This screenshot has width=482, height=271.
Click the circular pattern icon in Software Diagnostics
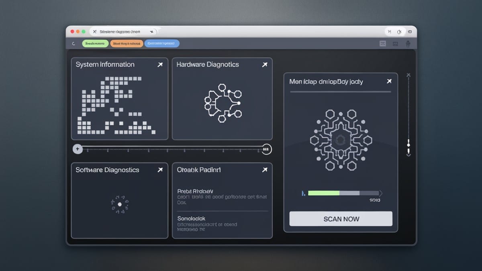tap(120, 204)
